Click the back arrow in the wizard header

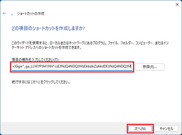pos(4,13)
